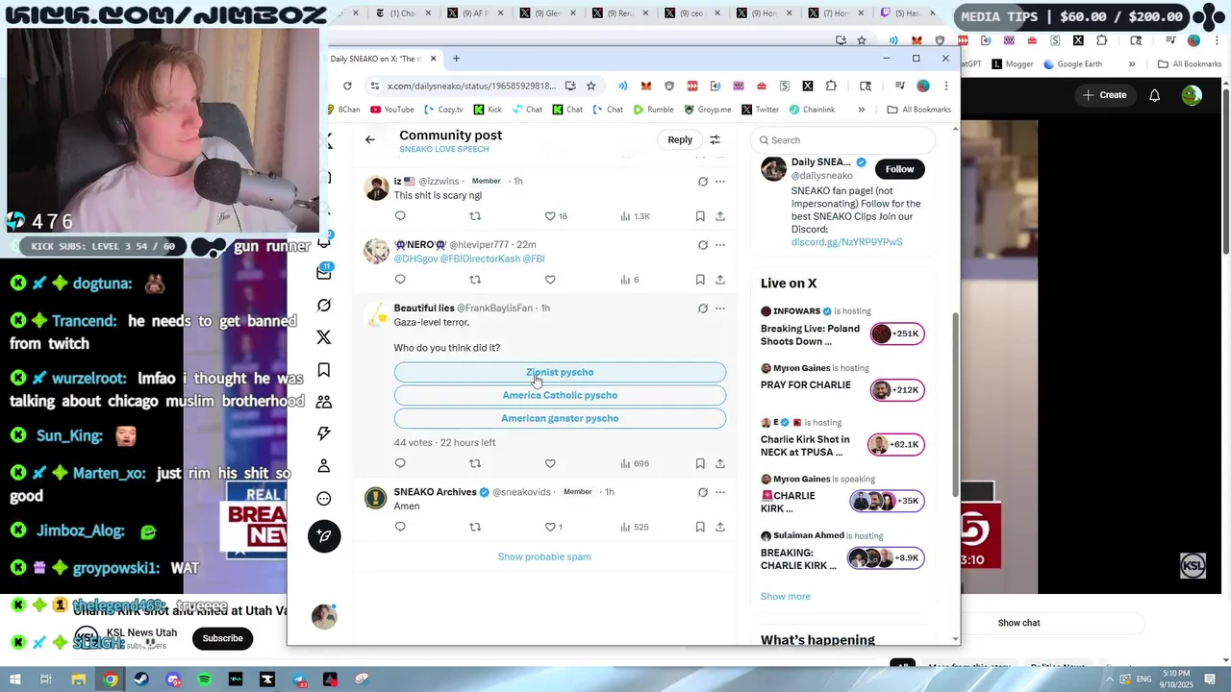
Task: Open Chrome three-dot menu in front window
Action: tap(945, 86)
